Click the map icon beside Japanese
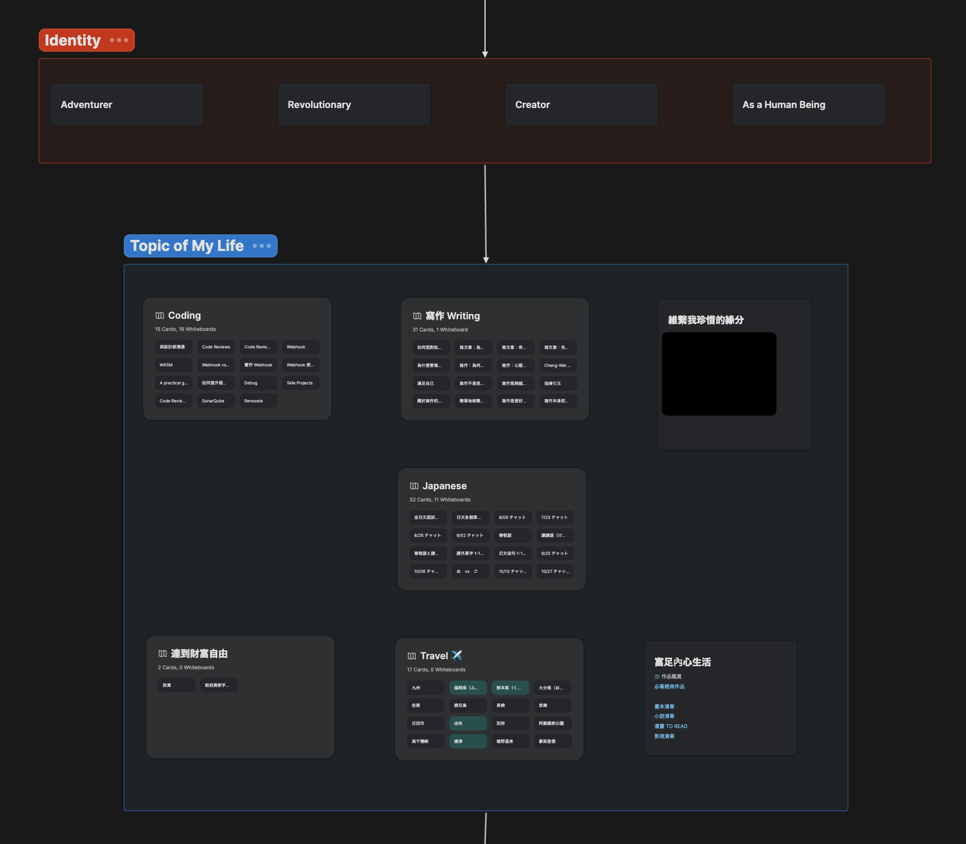The width and height of the screenshot is (966, 844). [x=414, y=486]
